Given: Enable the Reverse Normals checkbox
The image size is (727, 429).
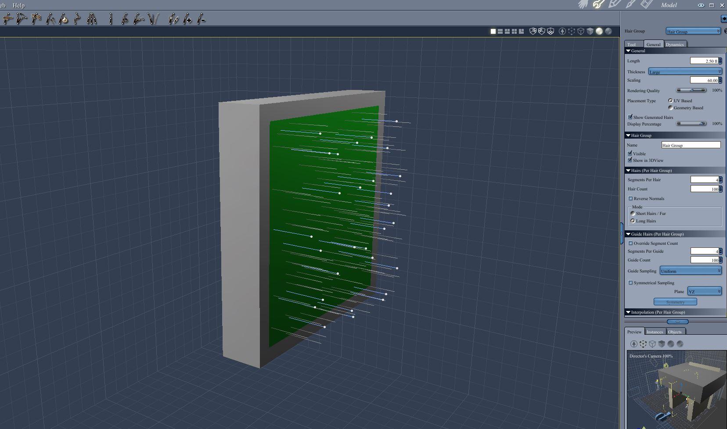Looking at the screenshot, I should (630, 198).
